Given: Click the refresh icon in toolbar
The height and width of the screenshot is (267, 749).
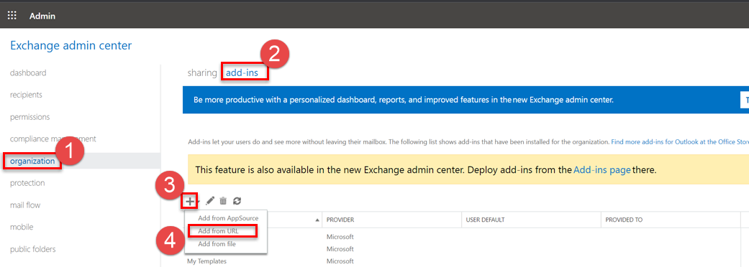Looking at the screenshot, I should point(237,201).
